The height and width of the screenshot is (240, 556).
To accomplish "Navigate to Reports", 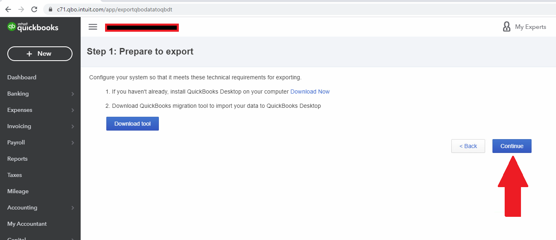I will click(18, 159).
